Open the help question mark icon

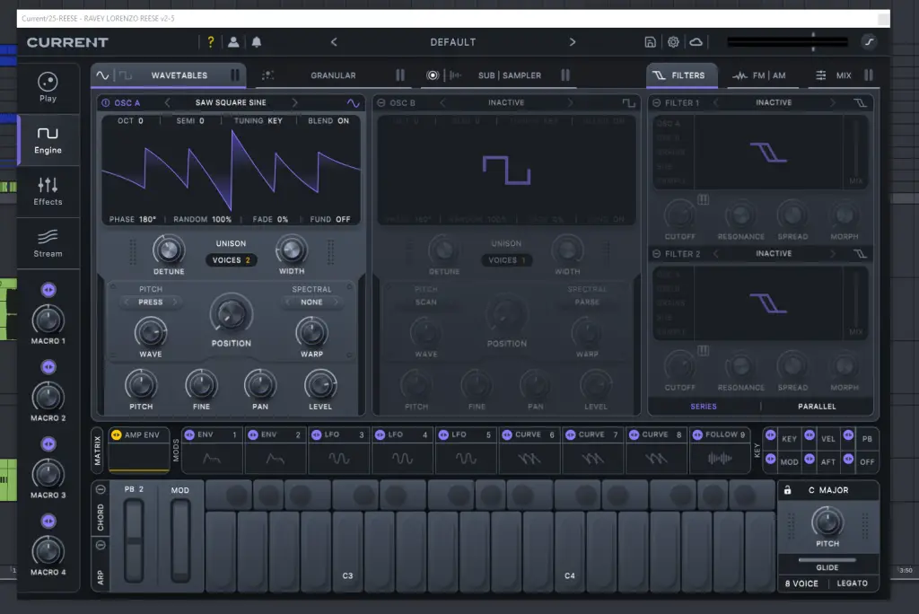211,42
